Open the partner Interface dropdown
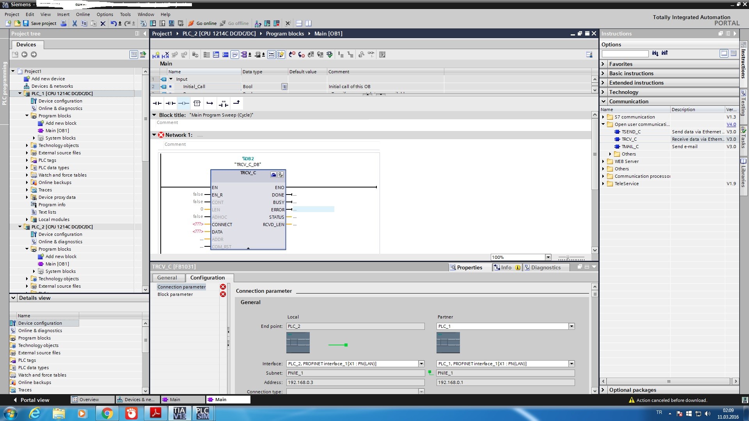 pyautogui.click(x=572, y=364)
